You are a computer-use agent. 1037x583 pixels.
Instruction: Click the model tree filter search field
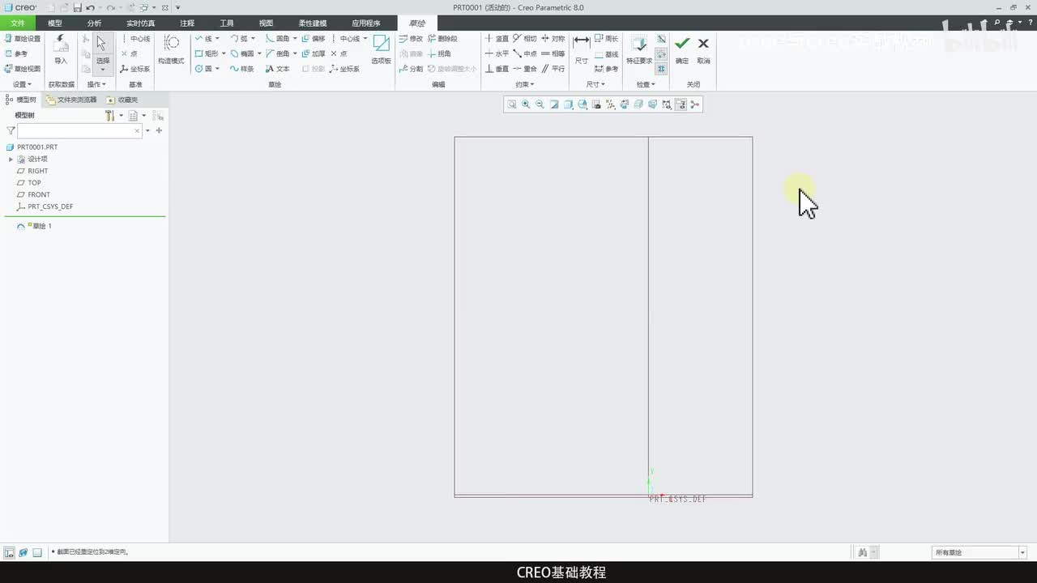[79, 130]
